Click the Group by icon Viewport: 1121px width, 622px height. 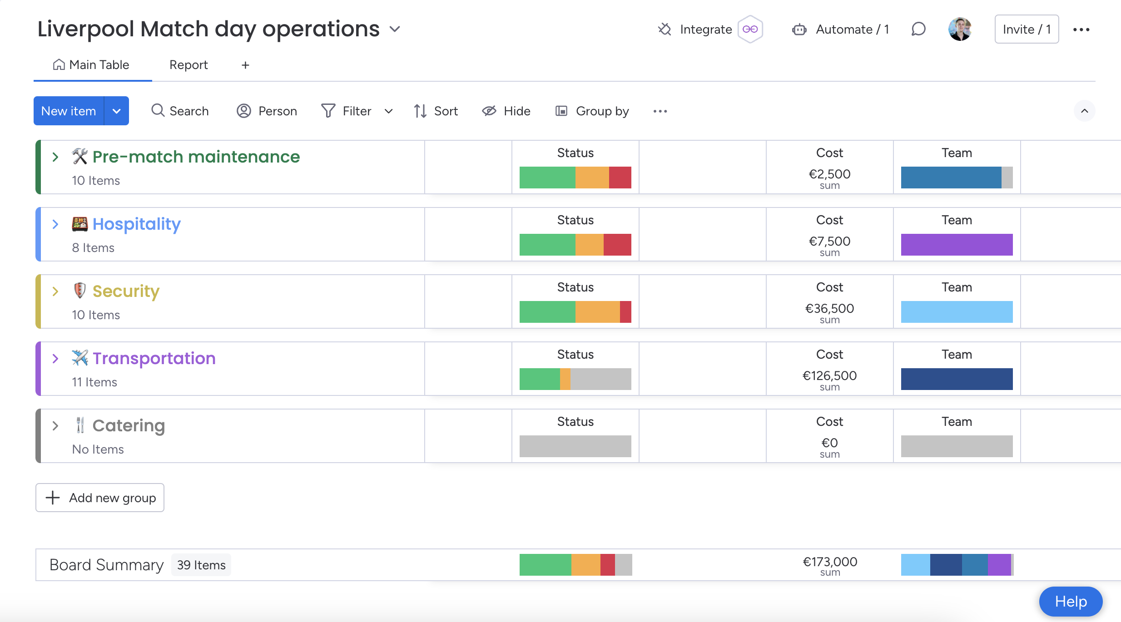pyautogui.click(x=561, y=111)
